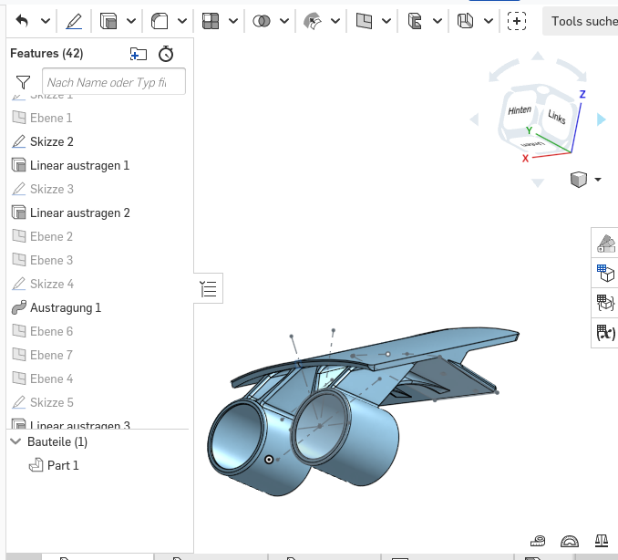
Task: Click the Boolean tool icon
Action: coord(262,20)
